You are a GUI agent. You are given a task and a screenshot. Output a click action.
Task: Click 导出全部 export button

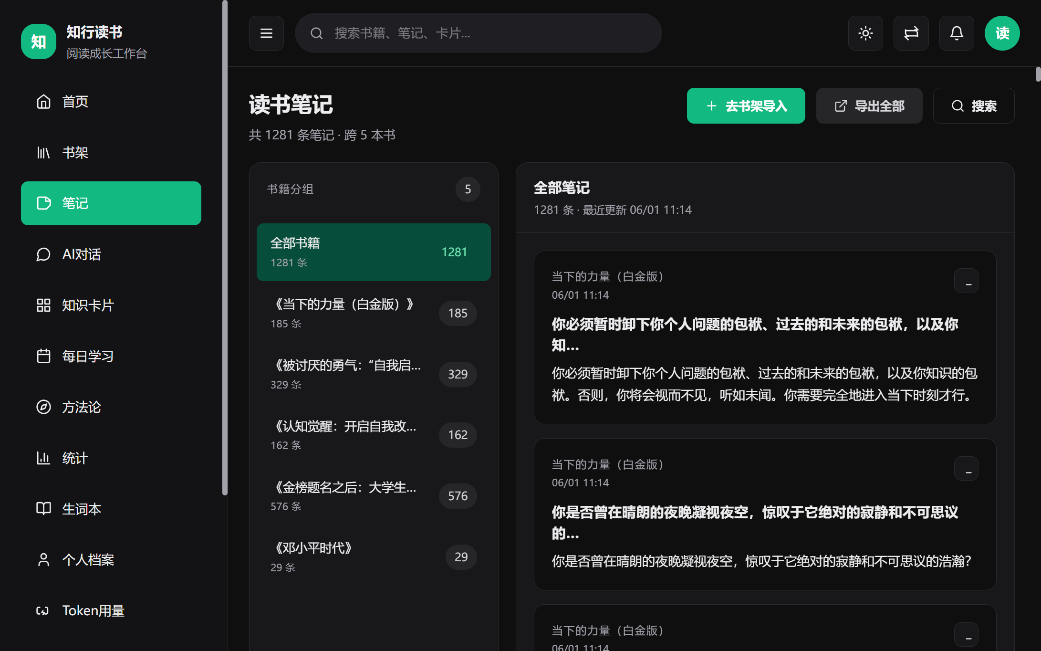(869, 105)
